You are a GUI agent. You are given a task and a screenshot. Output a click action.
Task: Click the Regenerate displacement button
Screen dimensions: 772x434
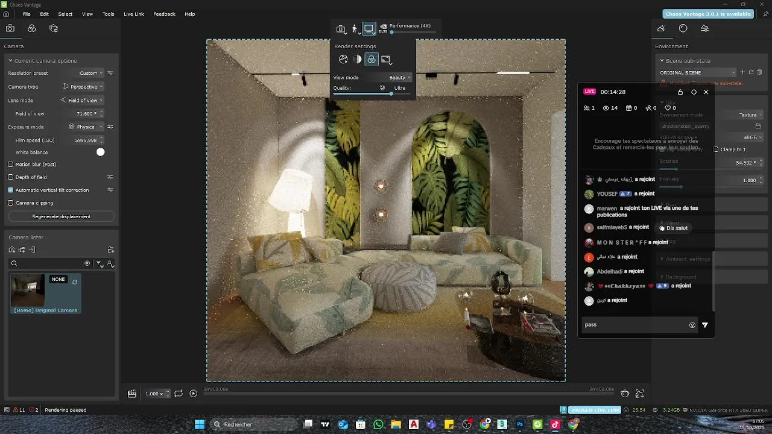coord(62,216)
